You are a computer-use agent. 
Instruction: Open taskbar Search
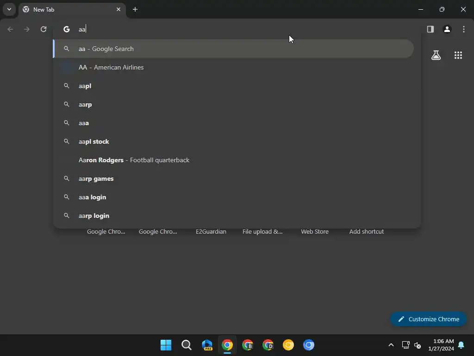click(x=187, y=345)
